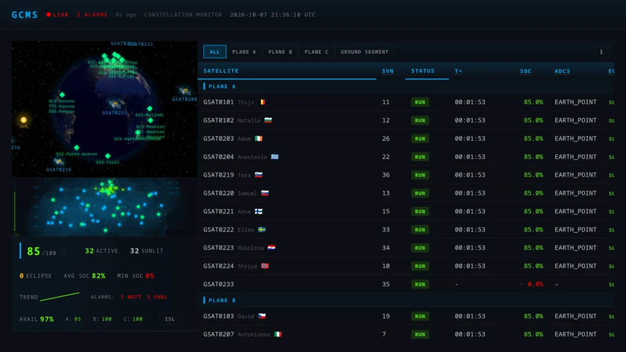Open the info 'i' button above table
This screenshot has height=352, width=626.
(x=601, y=52)
